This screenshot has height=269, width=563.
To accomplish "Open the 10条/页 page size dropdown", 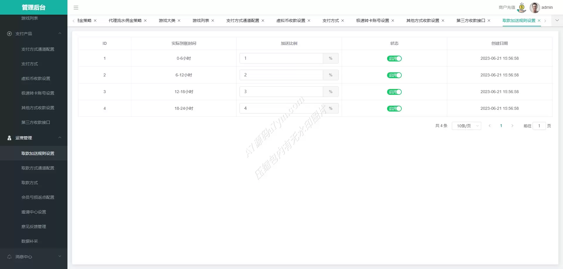I will (466, 126).
